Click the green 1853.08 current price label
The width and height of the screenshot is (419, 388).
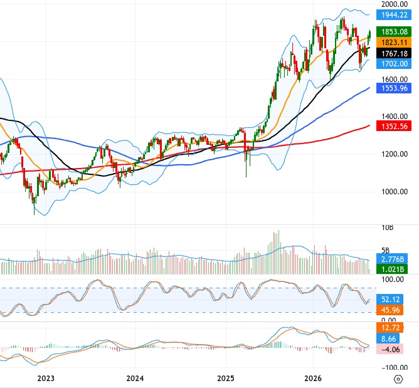tap(394, 32)
